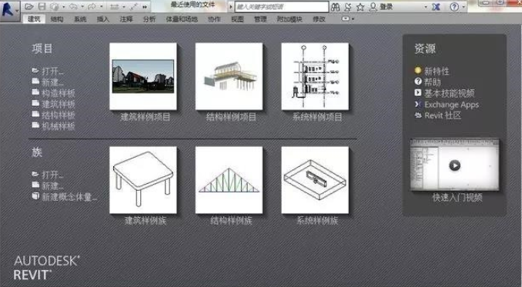Open the 系统样例项目 thumbnail
This screenshot has width=522, height=287.
point(315,76)
